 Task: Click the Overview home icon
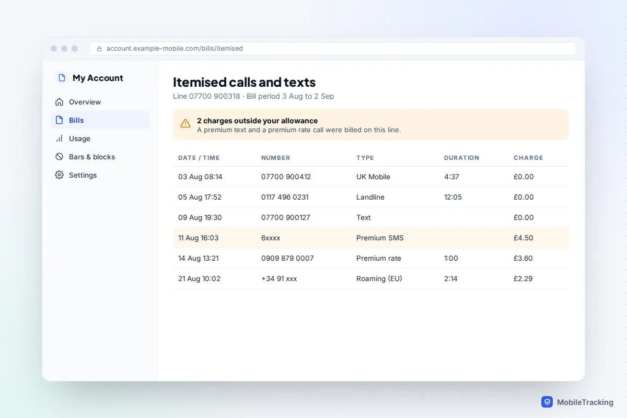pyautogui.click(x=59, y=102)
